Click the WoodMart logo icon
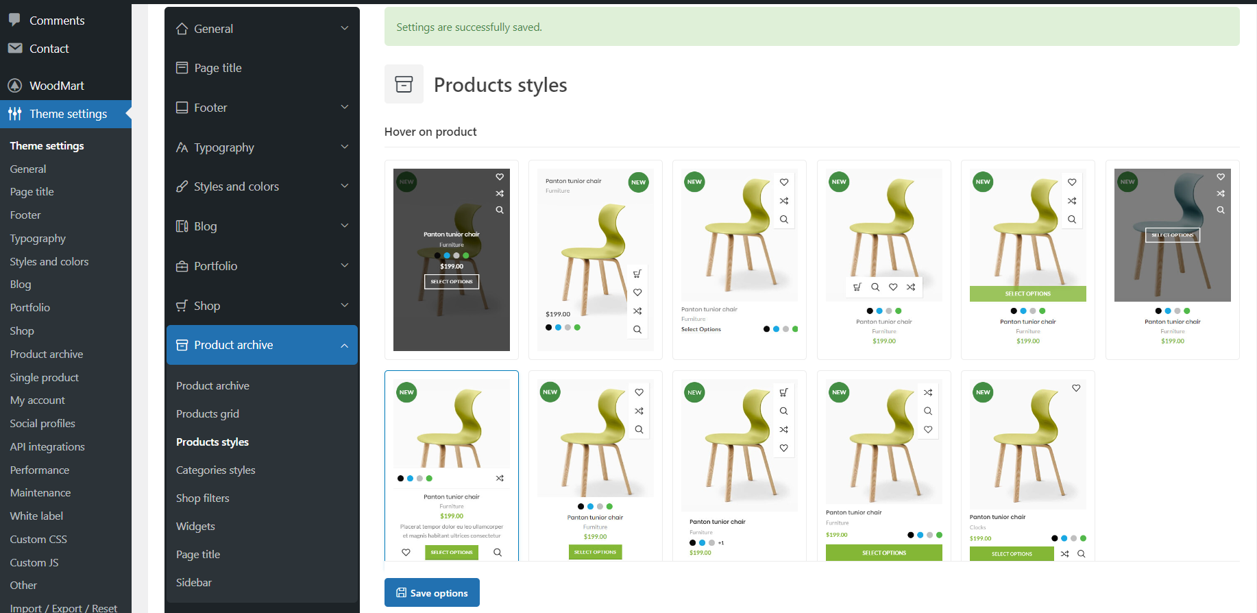This screenshot has width=1257, height=613. pos(15,85)
